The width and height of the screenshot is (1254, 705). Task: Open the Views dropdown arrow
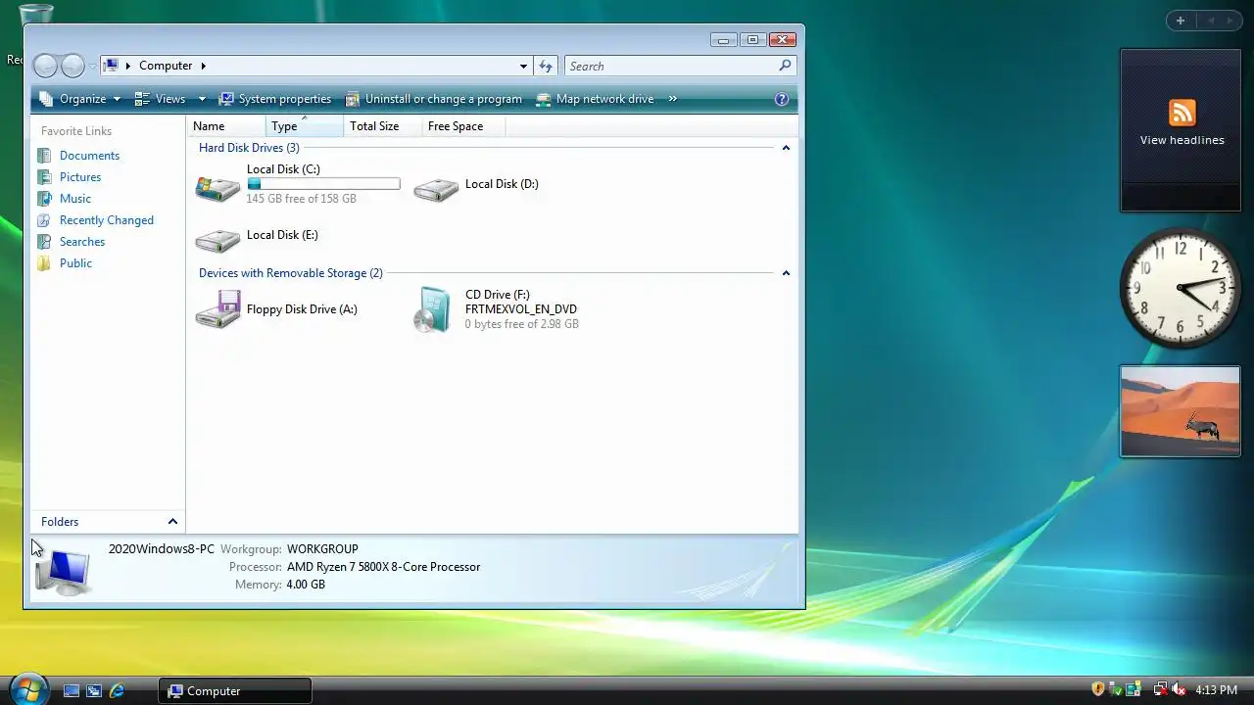click(202, 99)
